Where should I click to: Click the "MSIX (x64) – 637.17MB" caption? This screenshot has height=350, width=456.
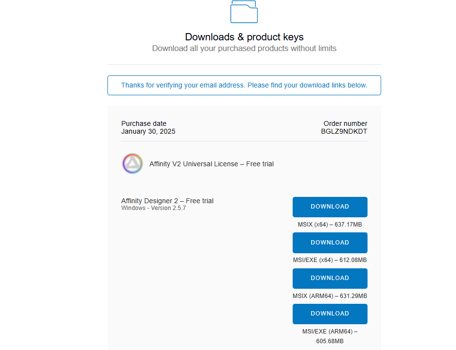point(330,225)
